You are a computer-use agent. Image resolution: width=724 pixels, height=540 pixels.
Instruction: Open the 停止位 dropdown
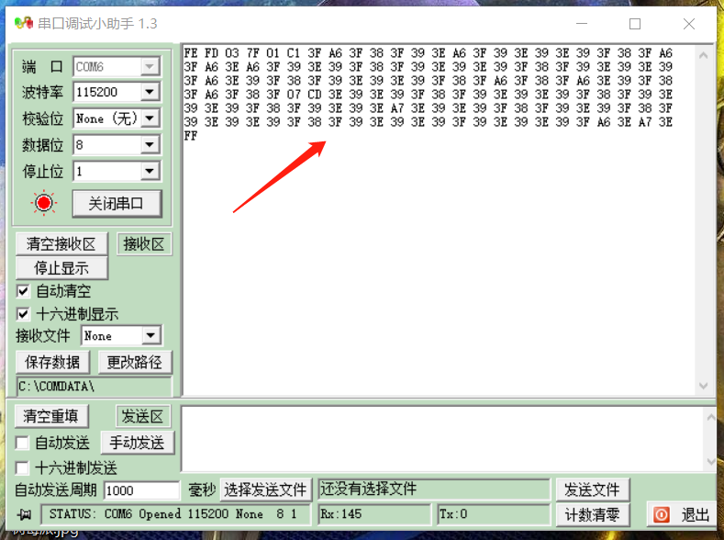click(150, 172)
